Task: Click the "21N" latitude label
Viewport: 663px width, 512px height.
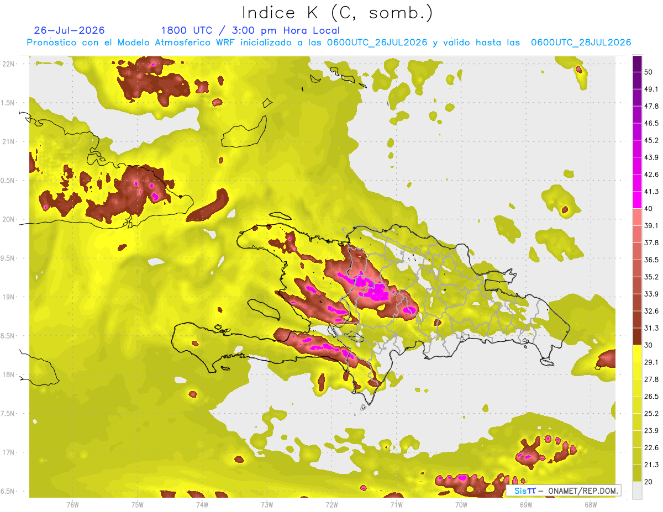Action: (x=9, y=142)
